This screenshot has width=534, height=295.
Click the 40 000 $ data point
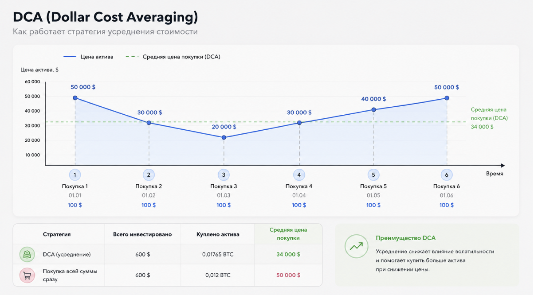373,109
